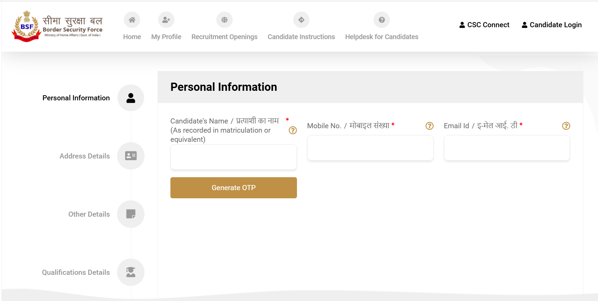Viewport: 598px width, 301px height.
Task: Show help tooltip for Email Id
Action: [566, 126]
